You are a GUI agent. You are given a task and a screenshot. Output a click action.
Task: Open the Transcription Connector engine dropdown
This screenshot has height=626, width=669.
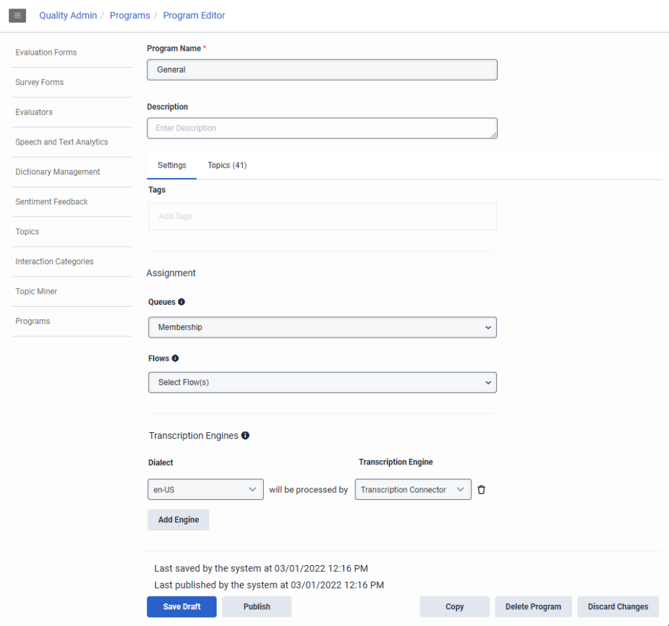pyautogui.click(x=413, y=490)
